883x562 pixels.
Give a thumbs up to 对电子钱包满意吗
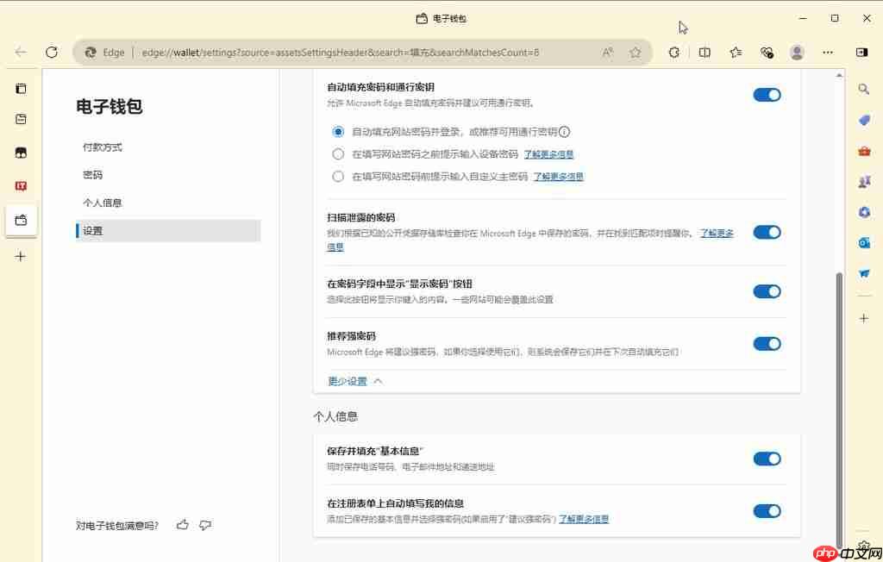point(182,524)
